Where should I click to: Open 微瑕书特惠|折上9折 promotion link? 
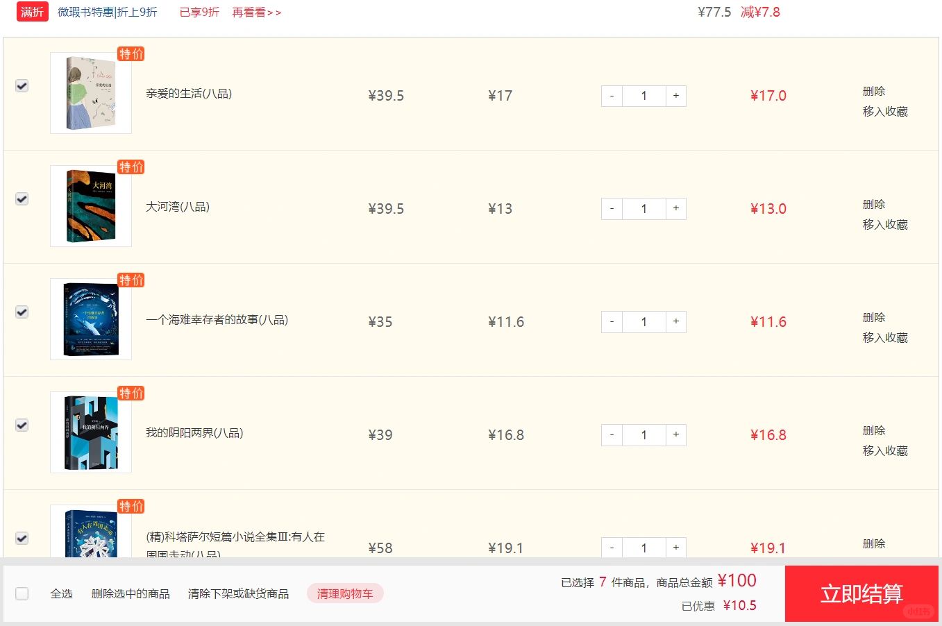click(x=108, y=12)
